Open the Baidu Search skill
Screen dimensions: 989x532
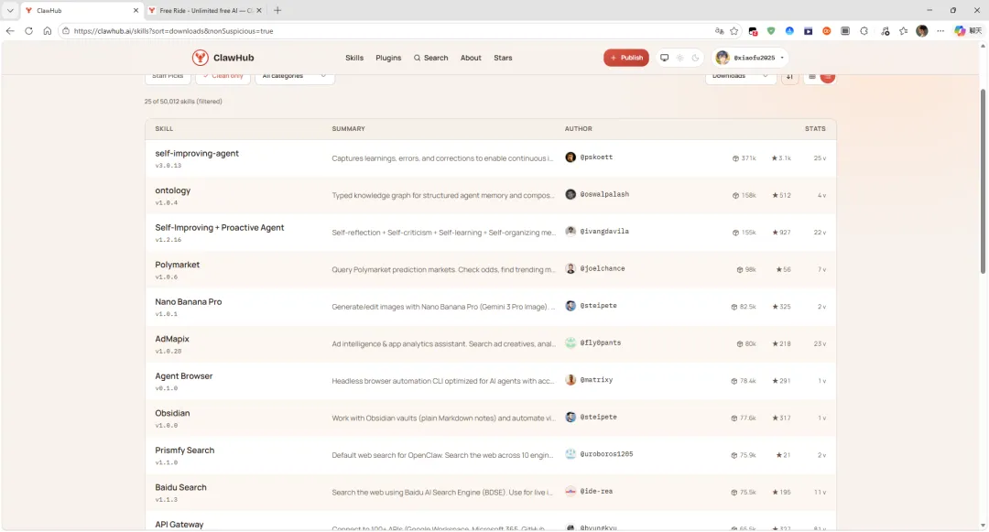(x=181, y=487)
